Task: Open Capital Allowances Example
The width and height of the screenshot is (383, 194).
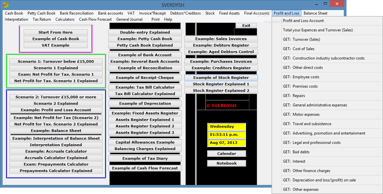Action: point(145,142)
